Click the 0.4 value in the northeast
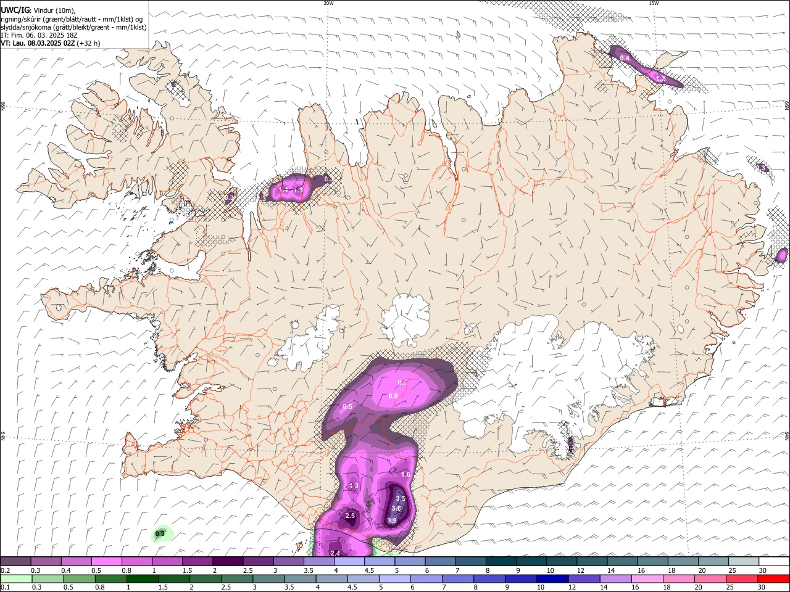 tap(625, 58)
